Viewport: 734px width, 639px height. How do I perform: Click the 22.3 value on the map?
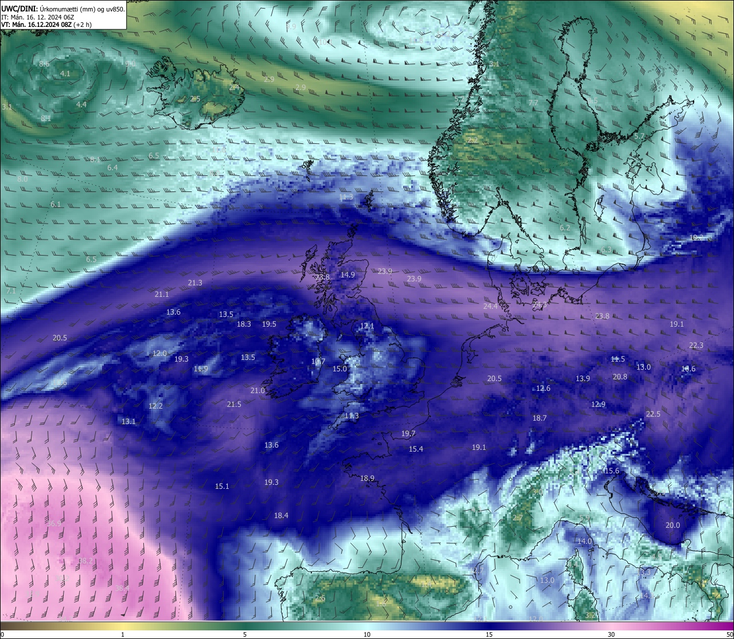[696, 345]
